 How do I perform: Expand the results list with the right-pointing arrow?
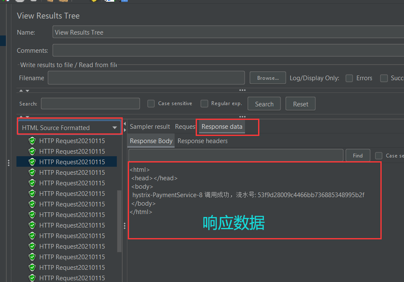click(x=125, y=130)
